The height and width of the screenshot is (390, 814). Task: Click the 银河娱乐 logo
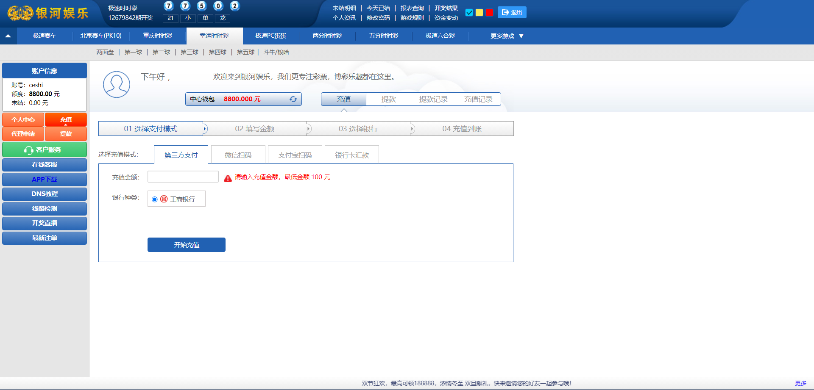pos(48,13)
